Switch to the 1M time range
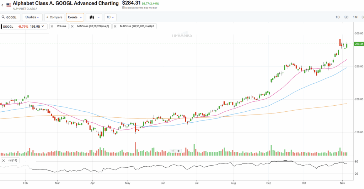This screenshot has height=189, width=364. coord(355,17)
